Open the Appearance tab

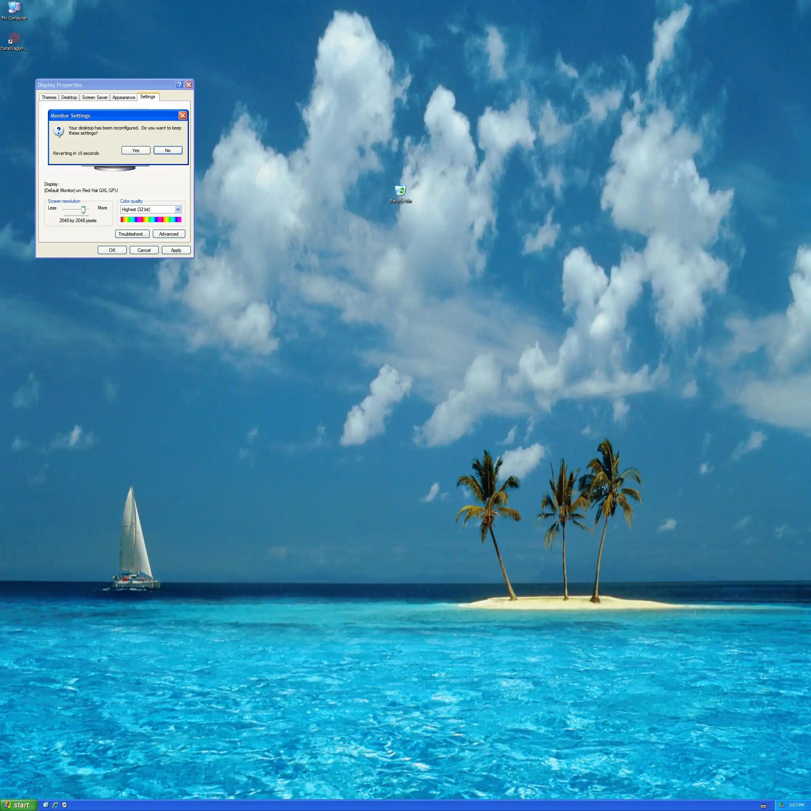click(124, 97)
